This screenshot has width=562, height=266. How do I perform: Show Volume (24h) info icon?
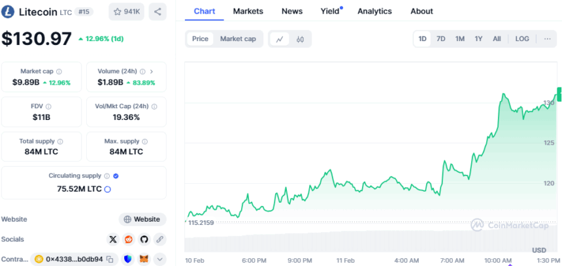(142, 72)
